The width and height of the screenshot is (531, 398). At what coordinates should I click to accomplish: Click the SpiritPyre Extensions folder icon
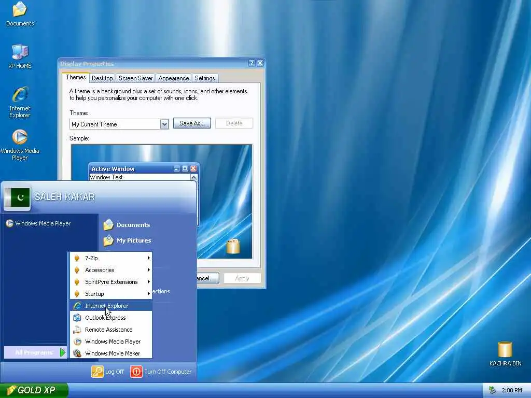[x=77, y=281]
